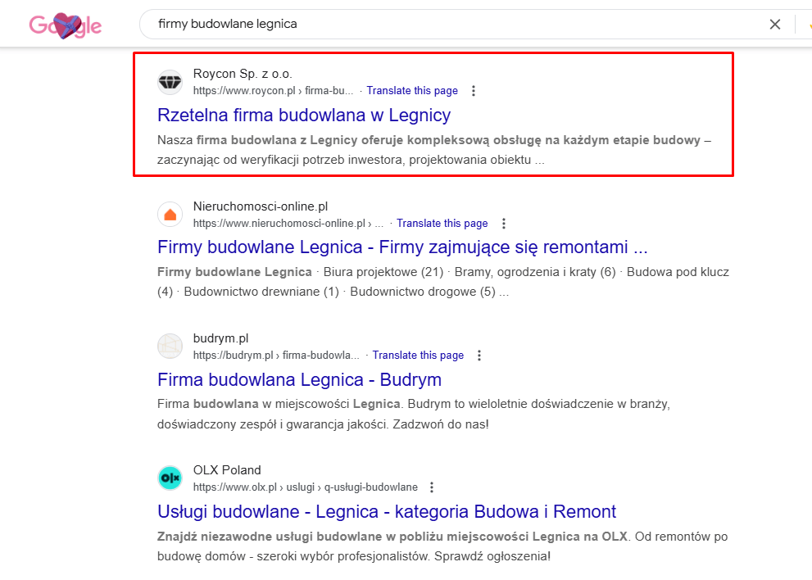Open 'Rzetelna firma budowlana w Legnicy' result
The height and width of the screenshot is (580, 812).
point(304,115)
